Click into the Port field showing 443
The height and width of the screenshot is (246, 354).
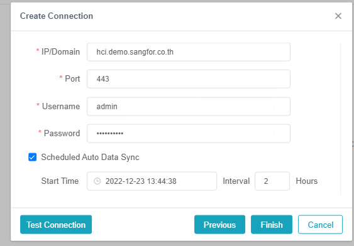point(189,79)
